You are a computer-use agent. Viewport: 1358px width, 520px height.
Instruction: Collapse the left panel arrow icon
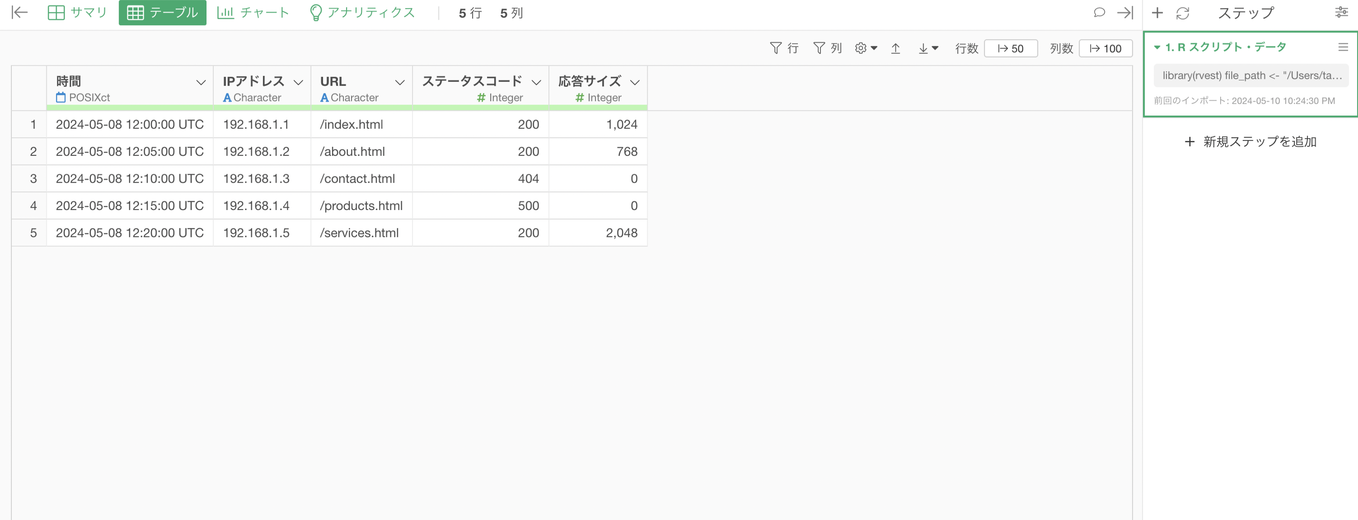pyautogui.click(x=20, y=12)
